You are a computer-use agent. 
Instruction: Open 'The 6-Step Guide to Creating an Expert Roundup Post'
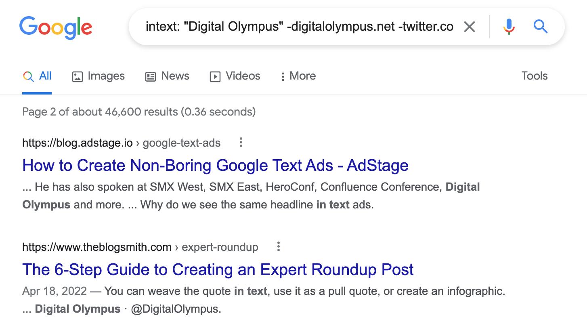[x=218, y=269]
